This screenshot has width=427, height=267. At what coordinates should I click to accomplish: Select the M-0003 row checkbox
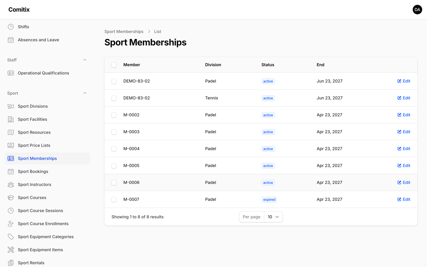(x=114, y=132)
